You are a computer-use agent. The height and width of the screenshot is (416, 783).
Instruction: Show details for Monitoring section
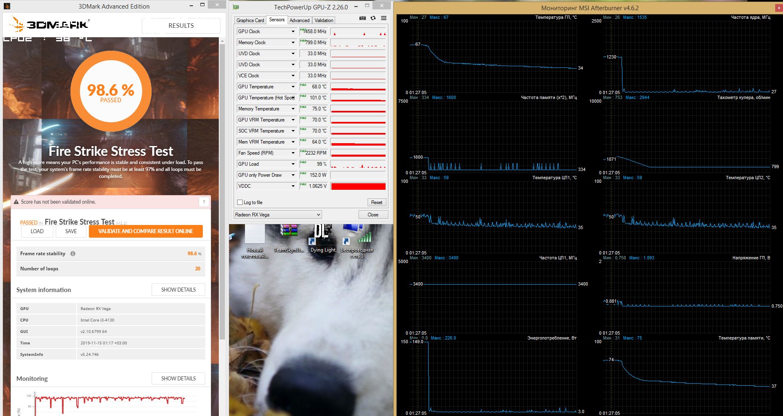[178, 378]
